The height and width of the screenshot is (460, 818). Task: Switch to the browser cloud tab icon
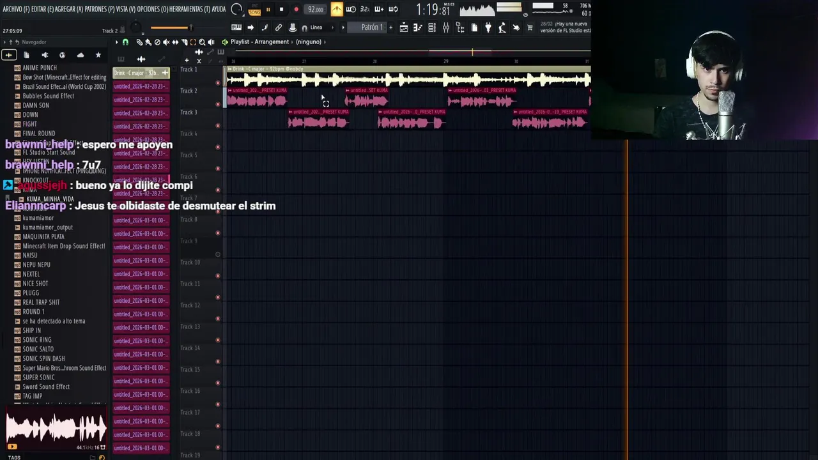[x=80, y=56]
